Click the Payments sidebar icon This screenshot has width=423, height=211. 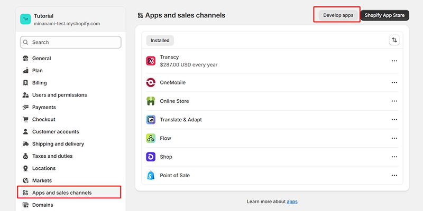[25, 107]
